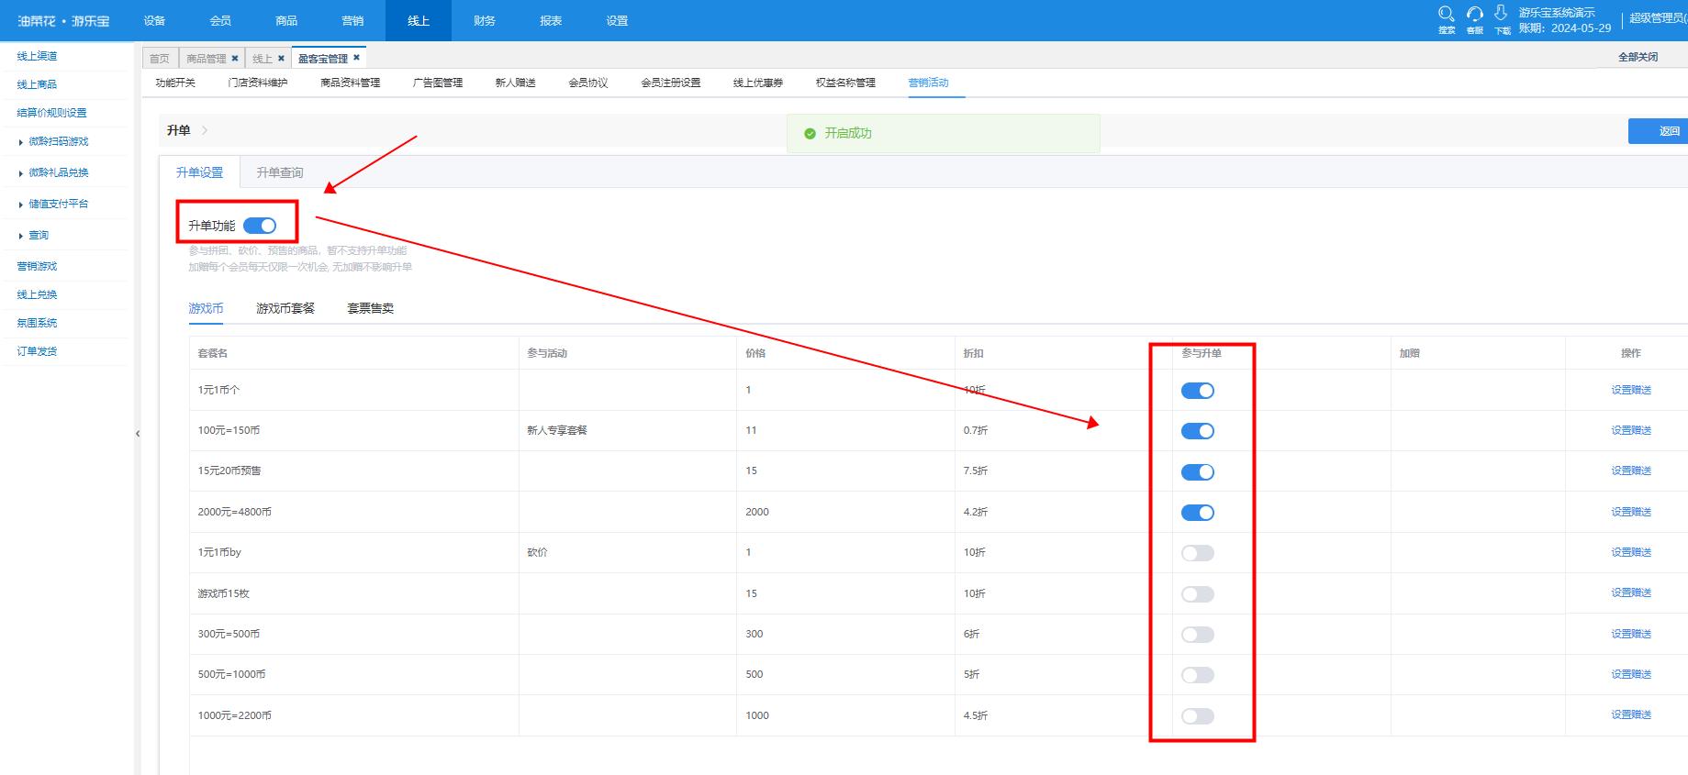Open 门店资料维护 sub-tab
This screenshot has height=775, width=1688.
click(258, 83)
